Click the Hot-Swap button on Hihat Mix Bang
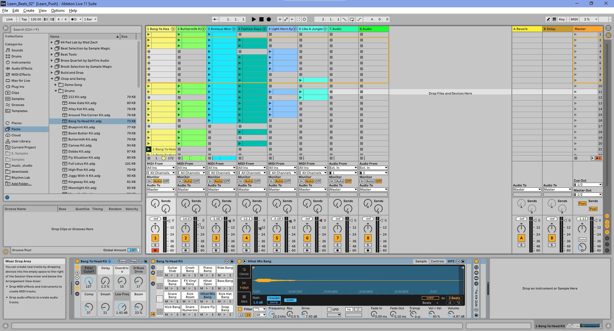614x331 pixels. 458,261
